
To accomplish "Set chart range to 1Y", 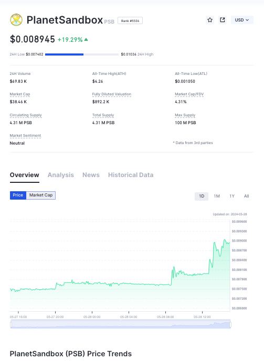I will tap(232, 196).
